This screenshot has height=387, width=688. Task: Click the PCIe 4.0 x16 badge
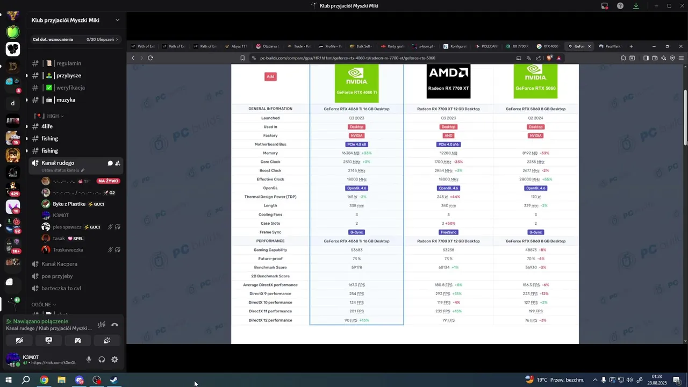pos(448,145)
